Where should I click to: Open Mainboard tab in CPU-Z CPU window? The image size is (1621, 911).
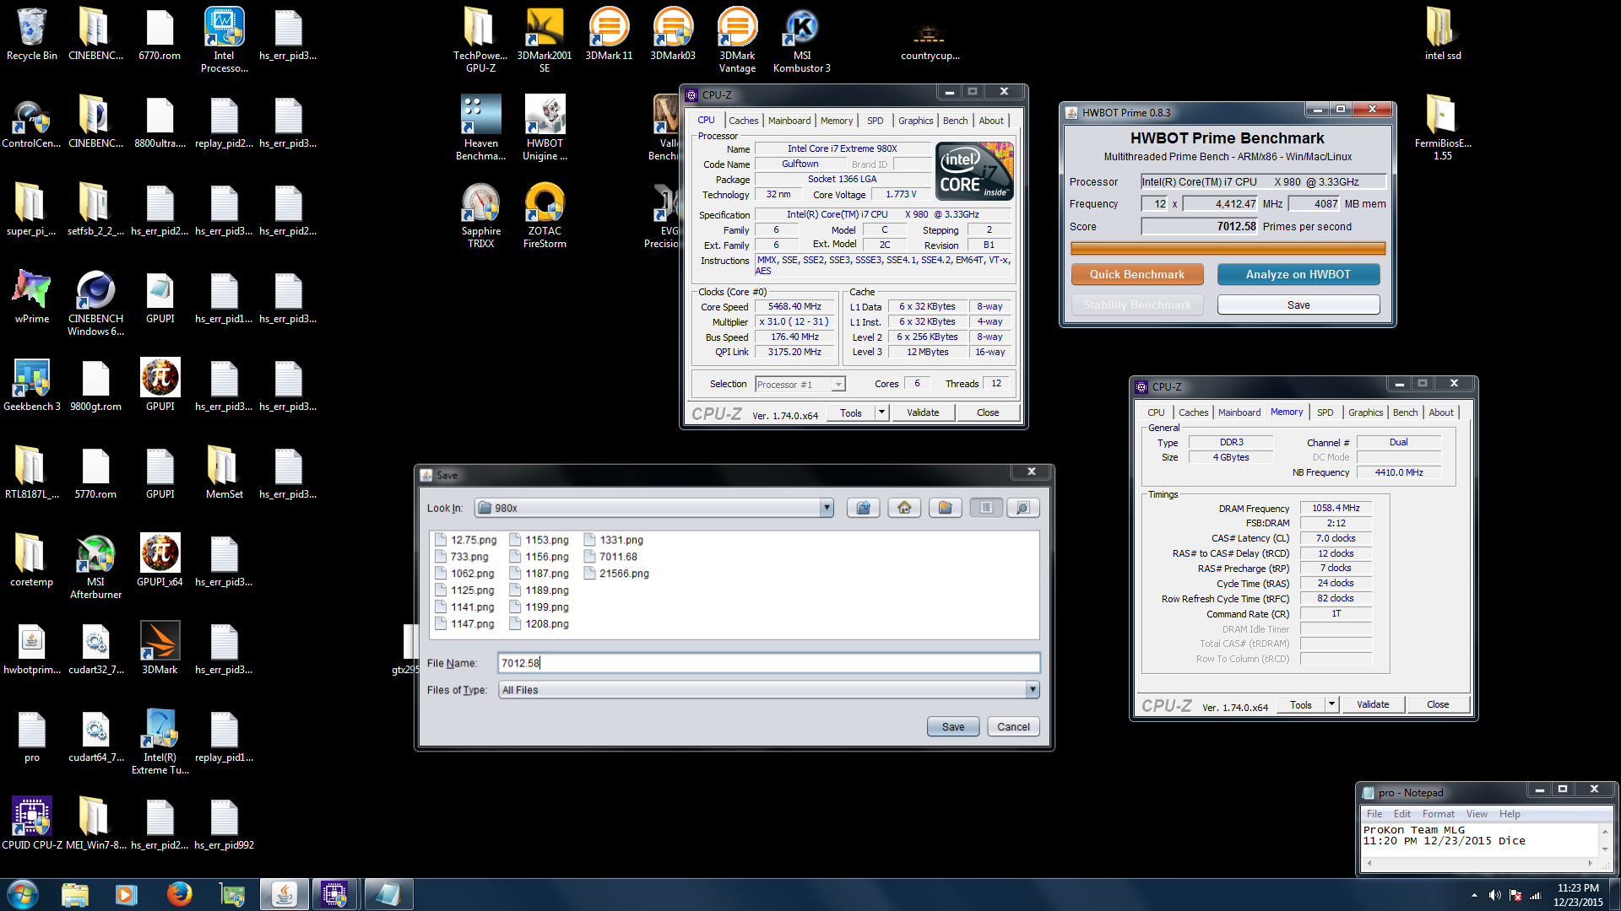789,121
